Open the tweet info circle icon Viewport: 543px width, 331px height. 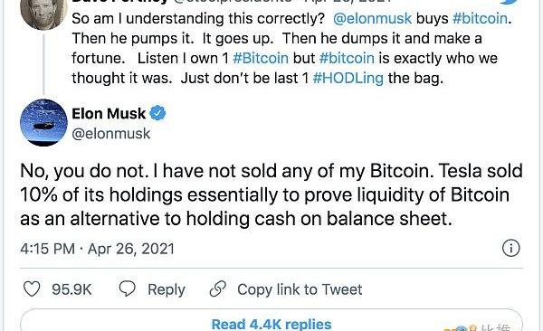click(x=510, y=248)
